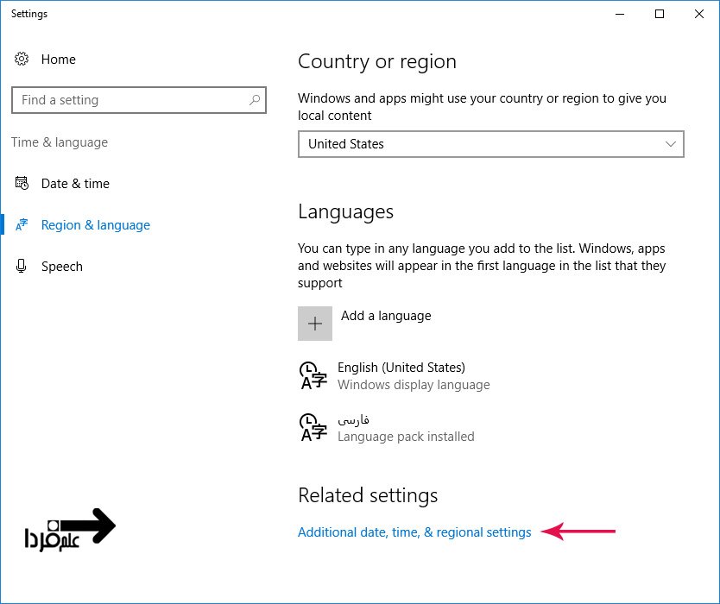Click the icon beside the Farsi language

click(x=313, y=427)
